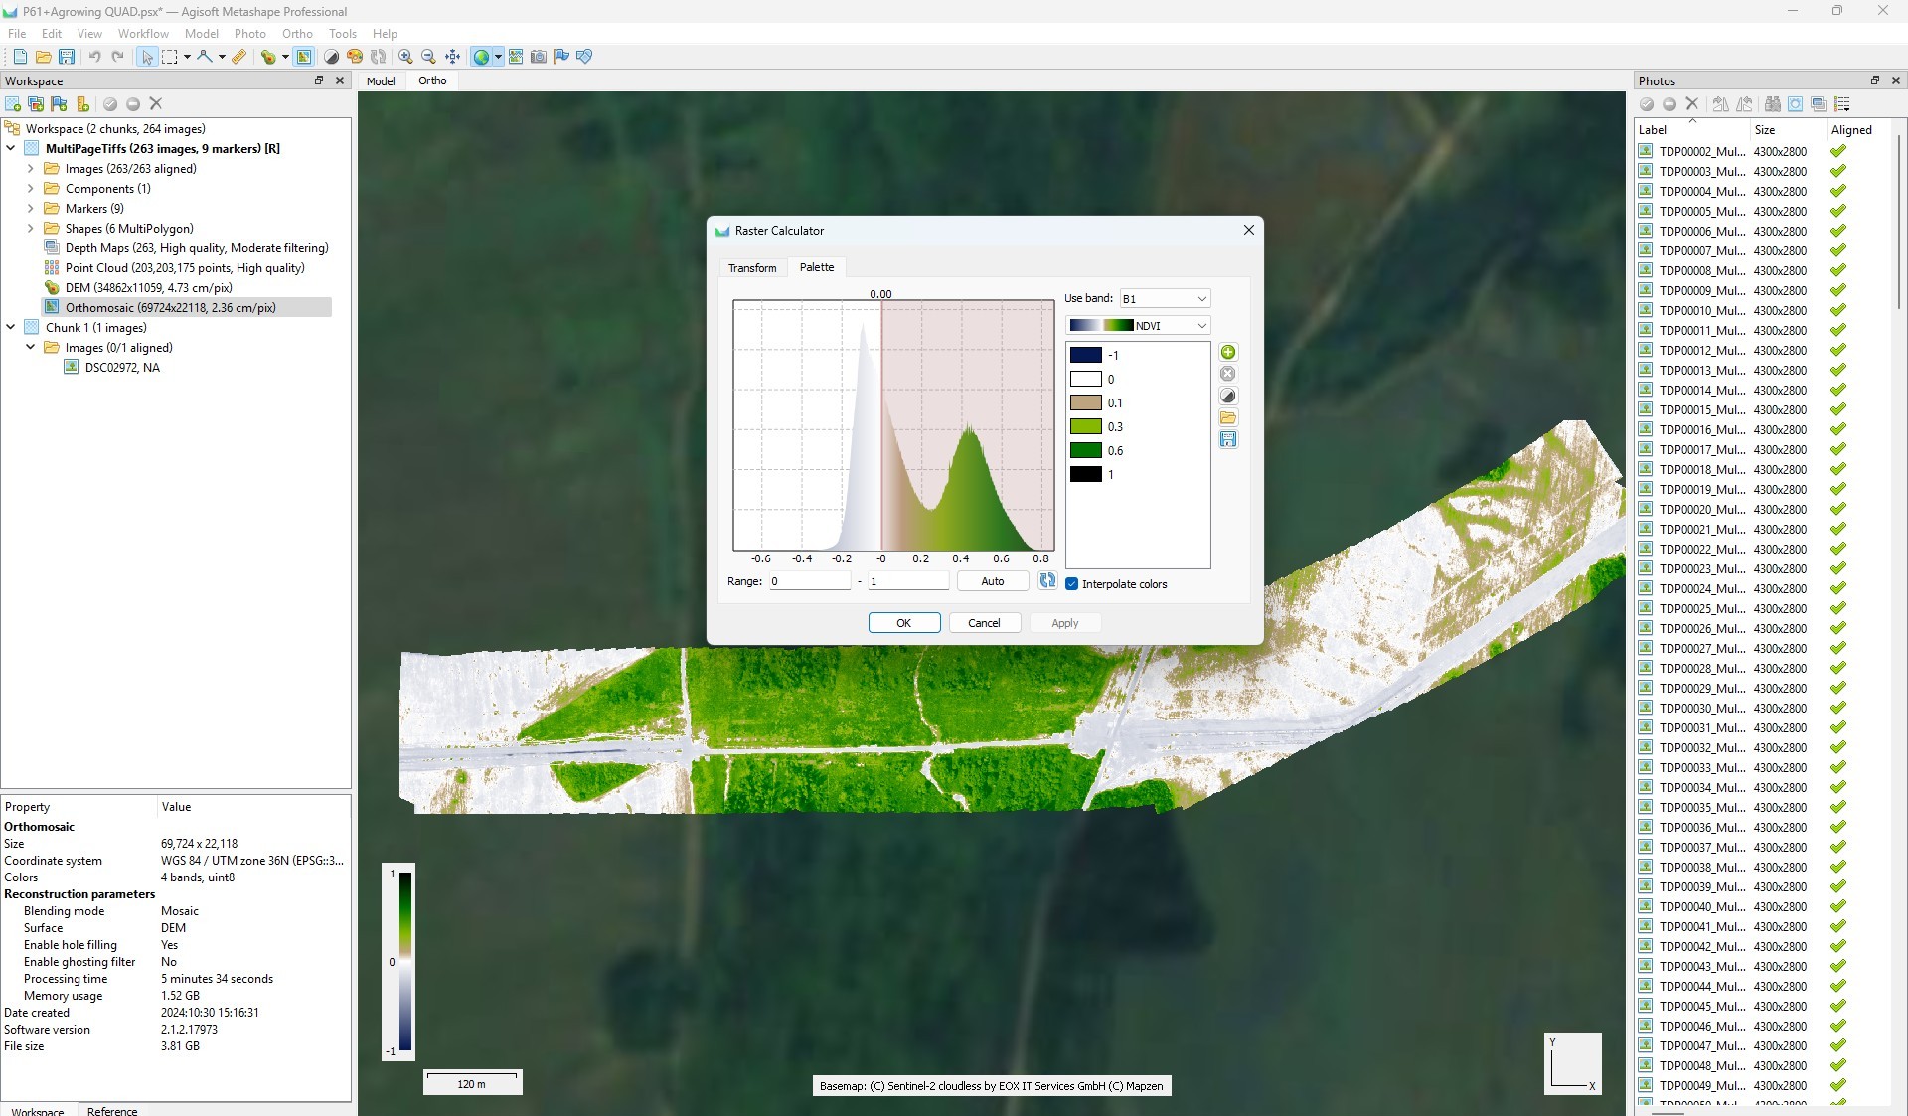This screenshot has height=1116, width=1908.
Task: Open the Workflow menu
Action: click(143, 33)
